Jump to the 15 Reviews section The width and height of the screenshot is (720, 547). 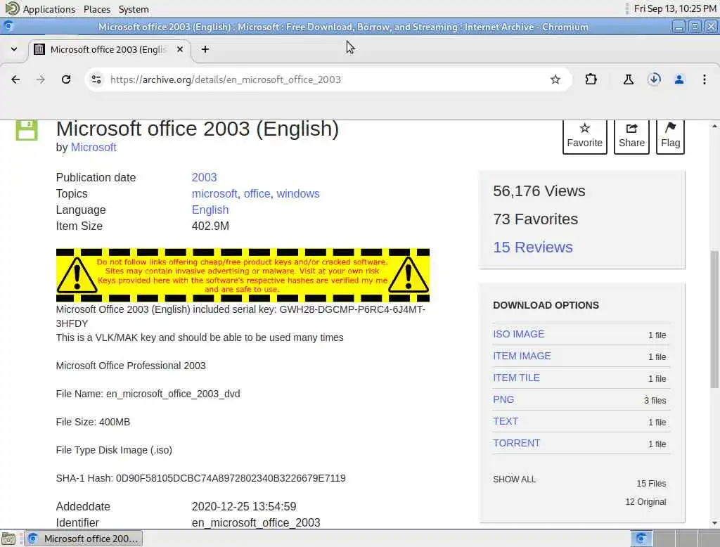click(x=533, y=247)
